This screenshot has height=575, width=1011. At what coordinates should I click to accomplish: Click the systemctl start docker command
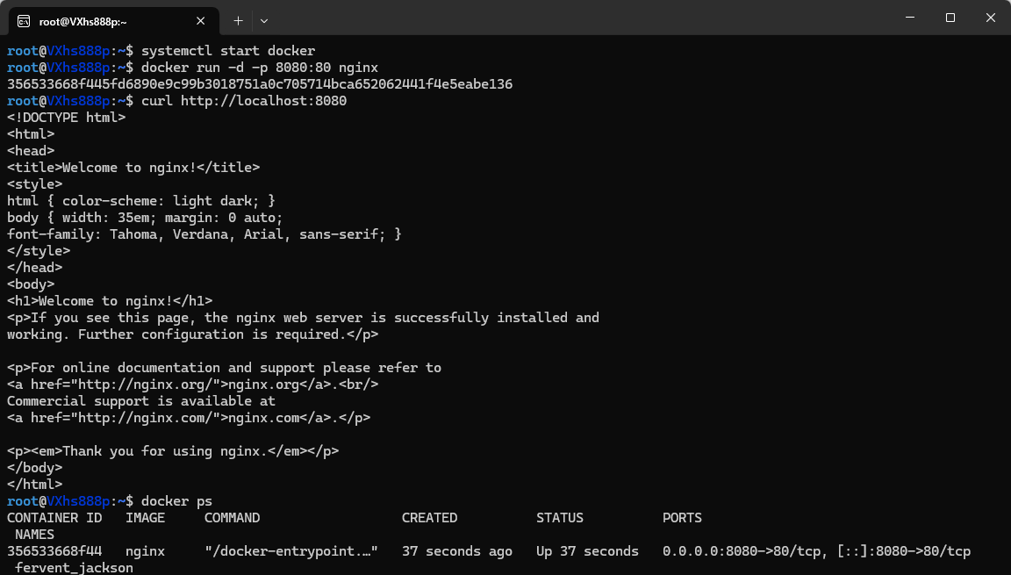(227, 51)
